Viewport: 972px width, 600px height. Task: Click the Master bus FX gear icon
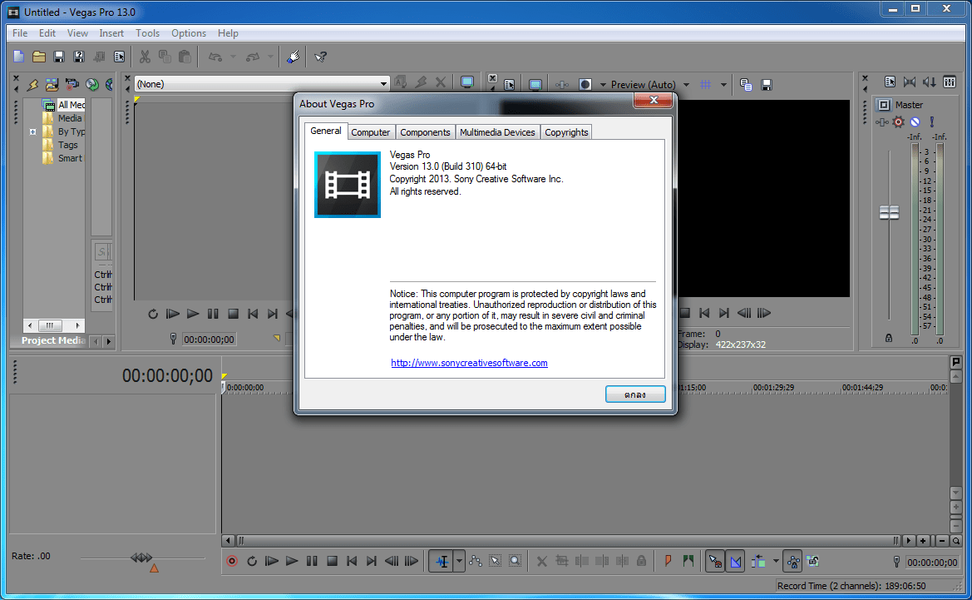click(x=898, y=121)
